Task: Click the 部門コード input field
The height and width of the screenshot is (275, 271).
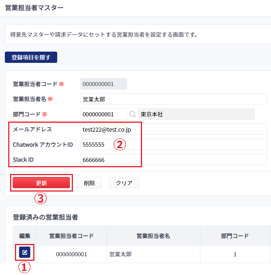Action: pos(104,114)
